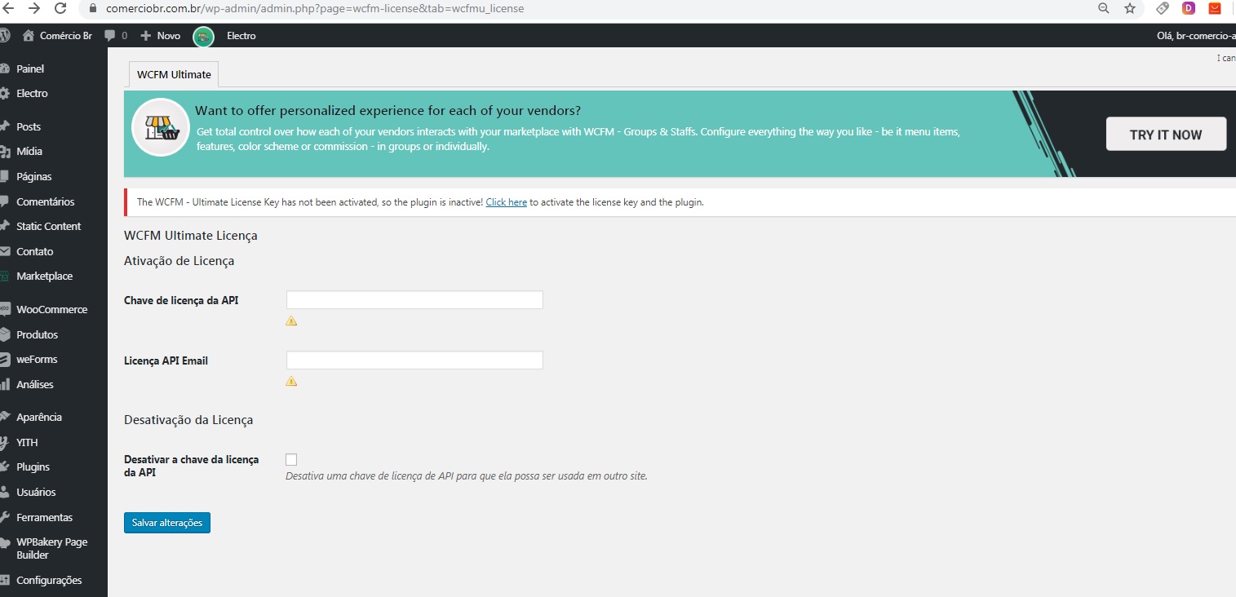Viewport: 1236px width, 597px height.
Task: Click the Olá, br-comercio account greeting
Action: 1196,36
